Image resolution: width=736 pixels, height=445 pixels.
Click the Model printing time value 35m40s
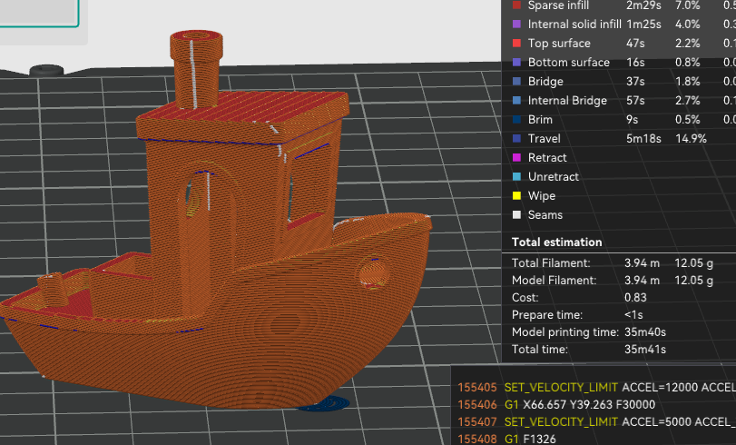click(x=645, y=331)
